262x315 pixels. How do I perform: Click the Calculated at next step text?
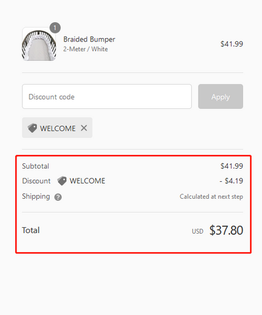click(211, 196)
